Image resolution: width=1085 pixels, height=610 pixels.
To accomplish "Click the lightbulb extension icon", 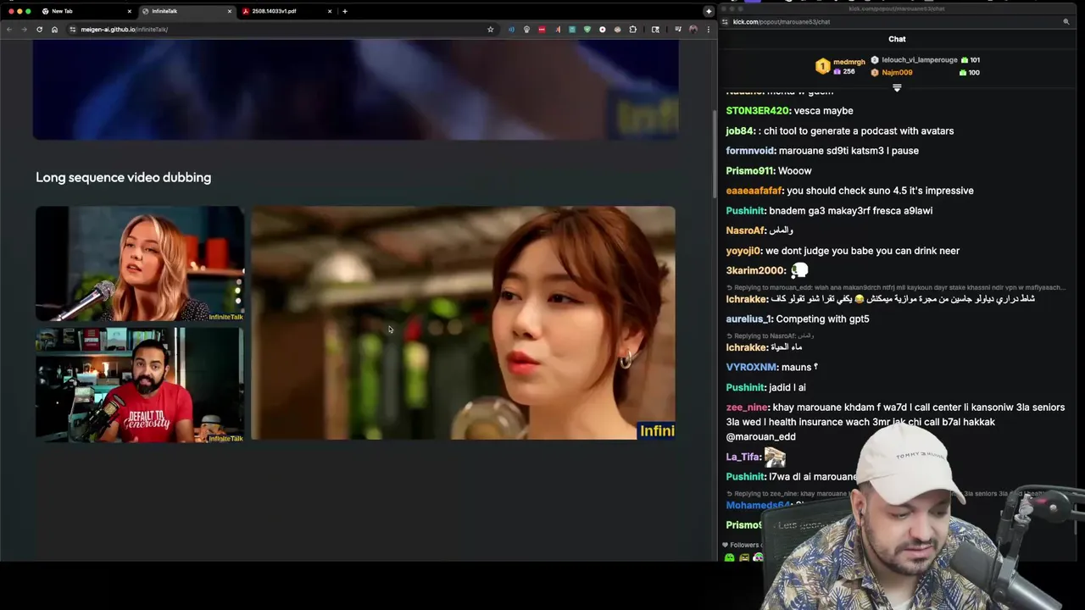I will pyautogui.click(x=526, y=30).
